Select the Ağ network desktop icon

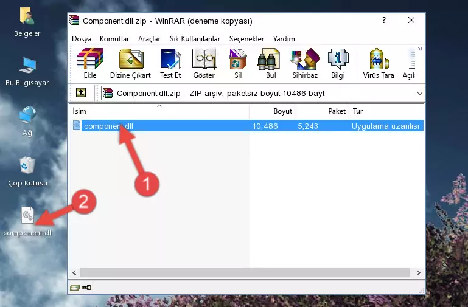27,122
